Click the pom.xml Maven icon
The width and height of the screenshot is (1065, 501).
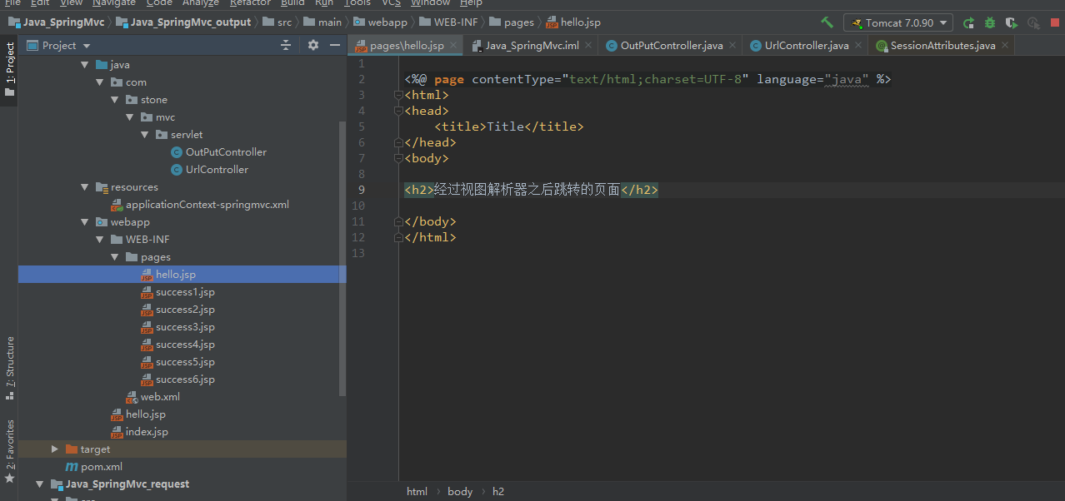pos(72,467)
